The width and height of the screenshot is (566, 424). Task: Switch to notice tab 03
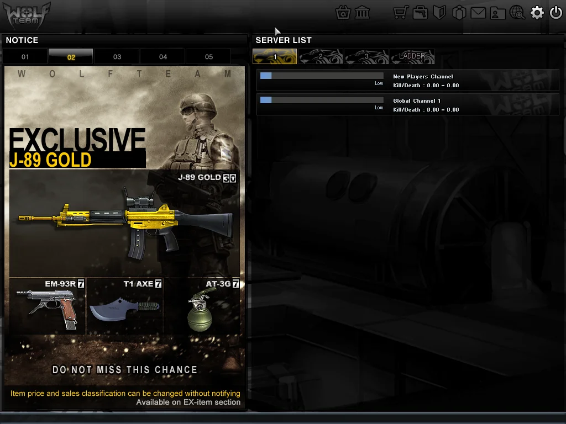click(117, 57)
